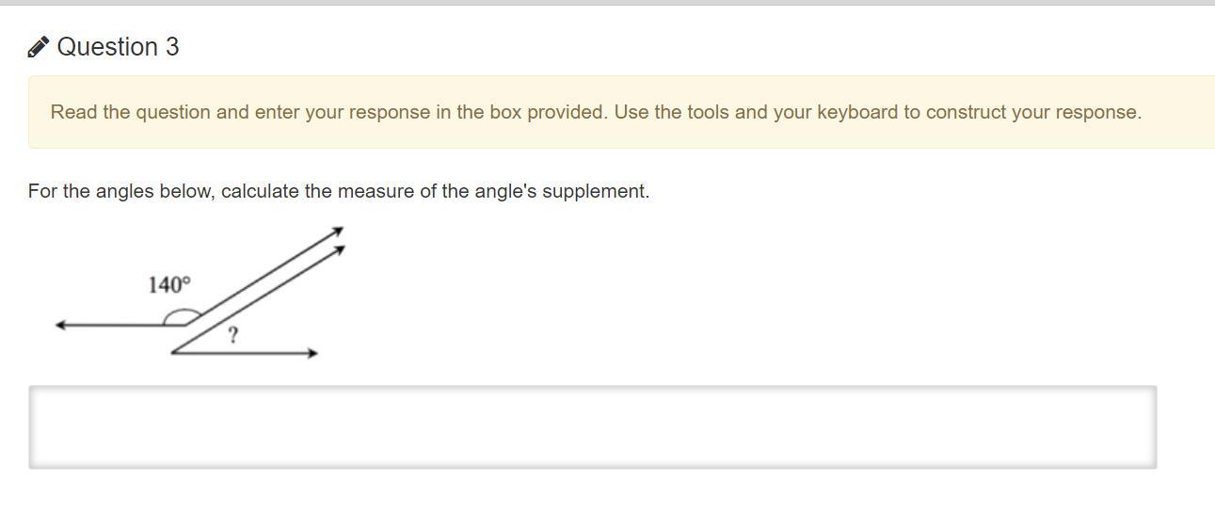
Task: Click the "For the angles below" question text
Action: 122,191
